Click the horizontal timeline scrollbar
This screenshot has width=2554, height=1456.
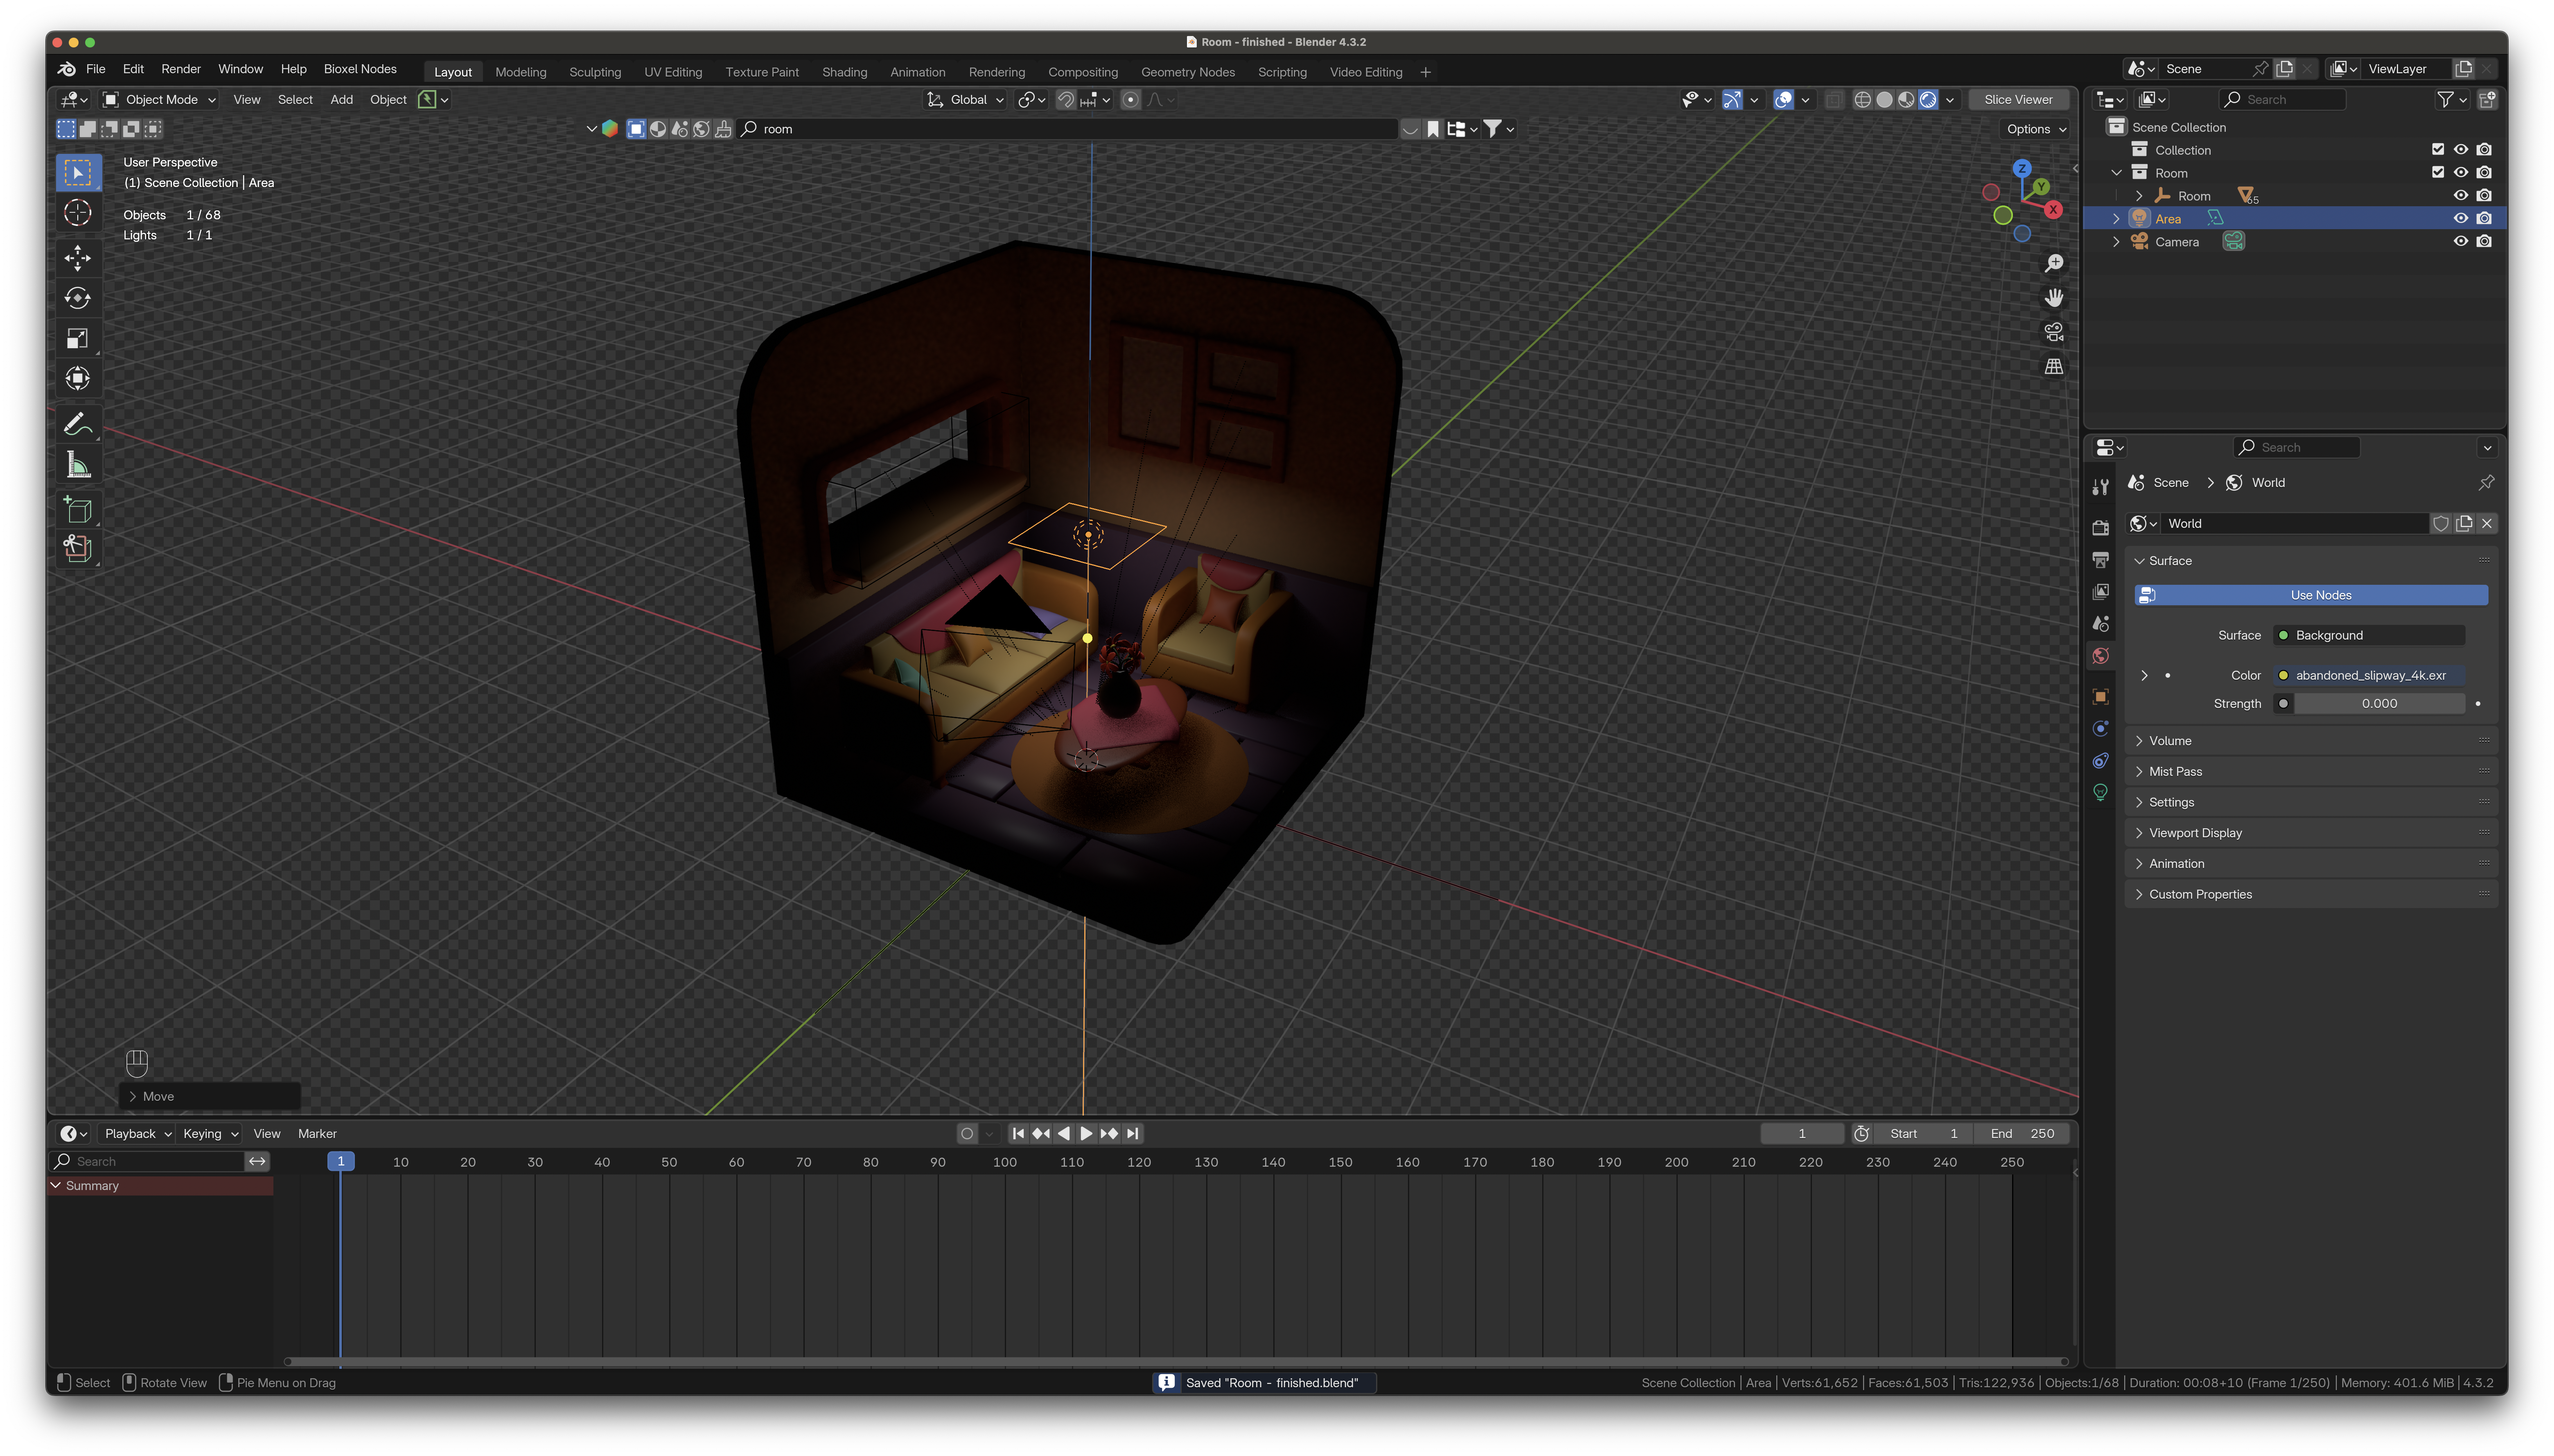(1176, 1361)
